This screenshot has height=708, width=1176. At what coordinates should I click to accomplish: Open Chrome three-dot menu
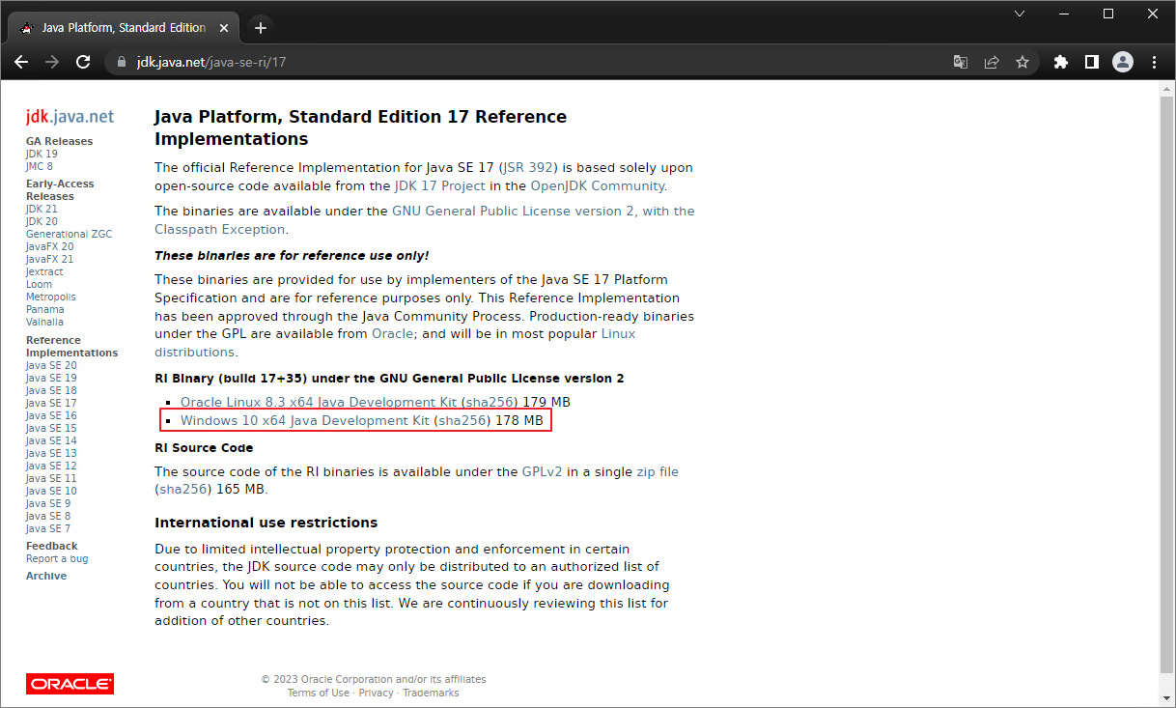tap(1155, 62)
